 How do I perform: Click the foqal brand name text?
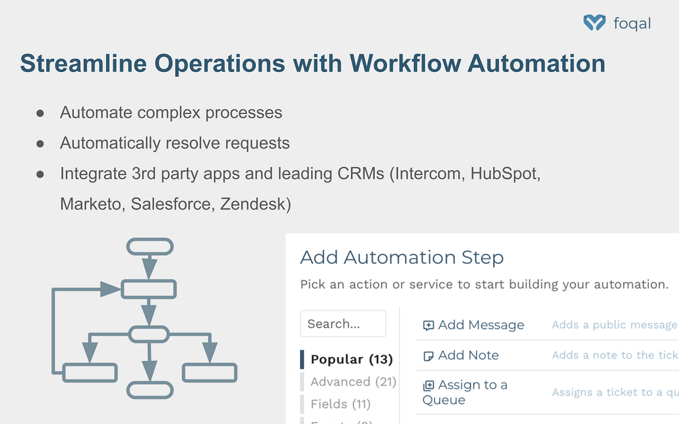(632, 23)
